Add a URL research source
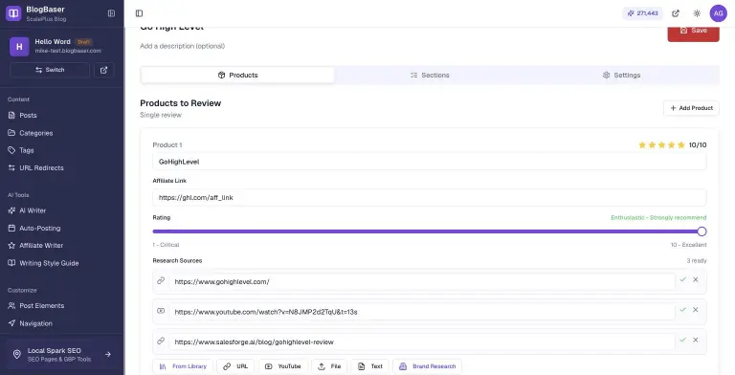 [x=235, y=366]
